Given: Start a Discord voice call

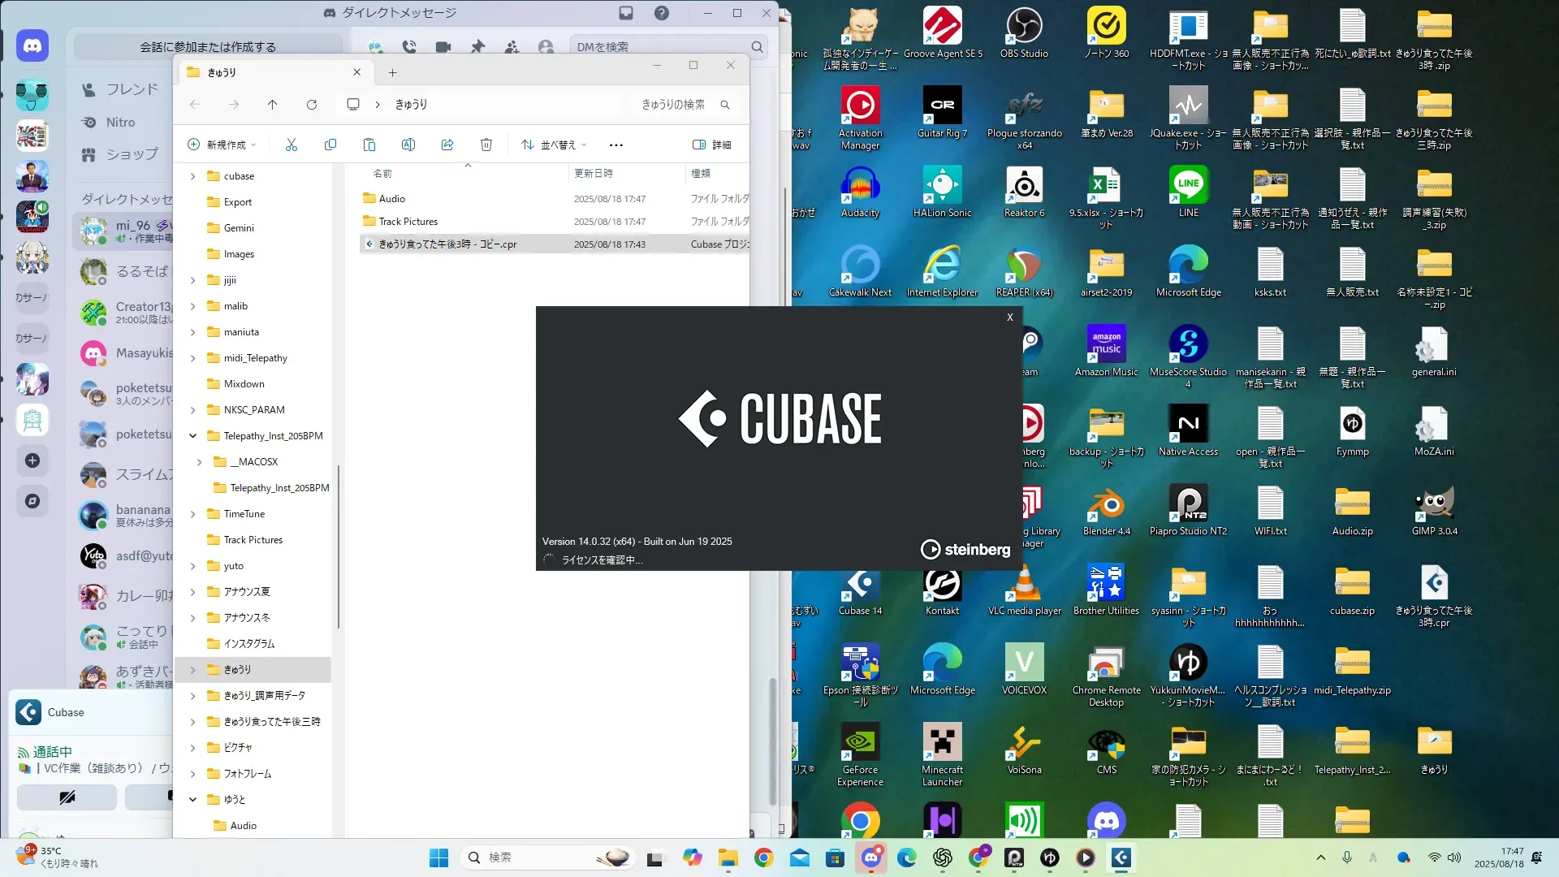Looking at the screenshot, I should (x=409, y=47).
